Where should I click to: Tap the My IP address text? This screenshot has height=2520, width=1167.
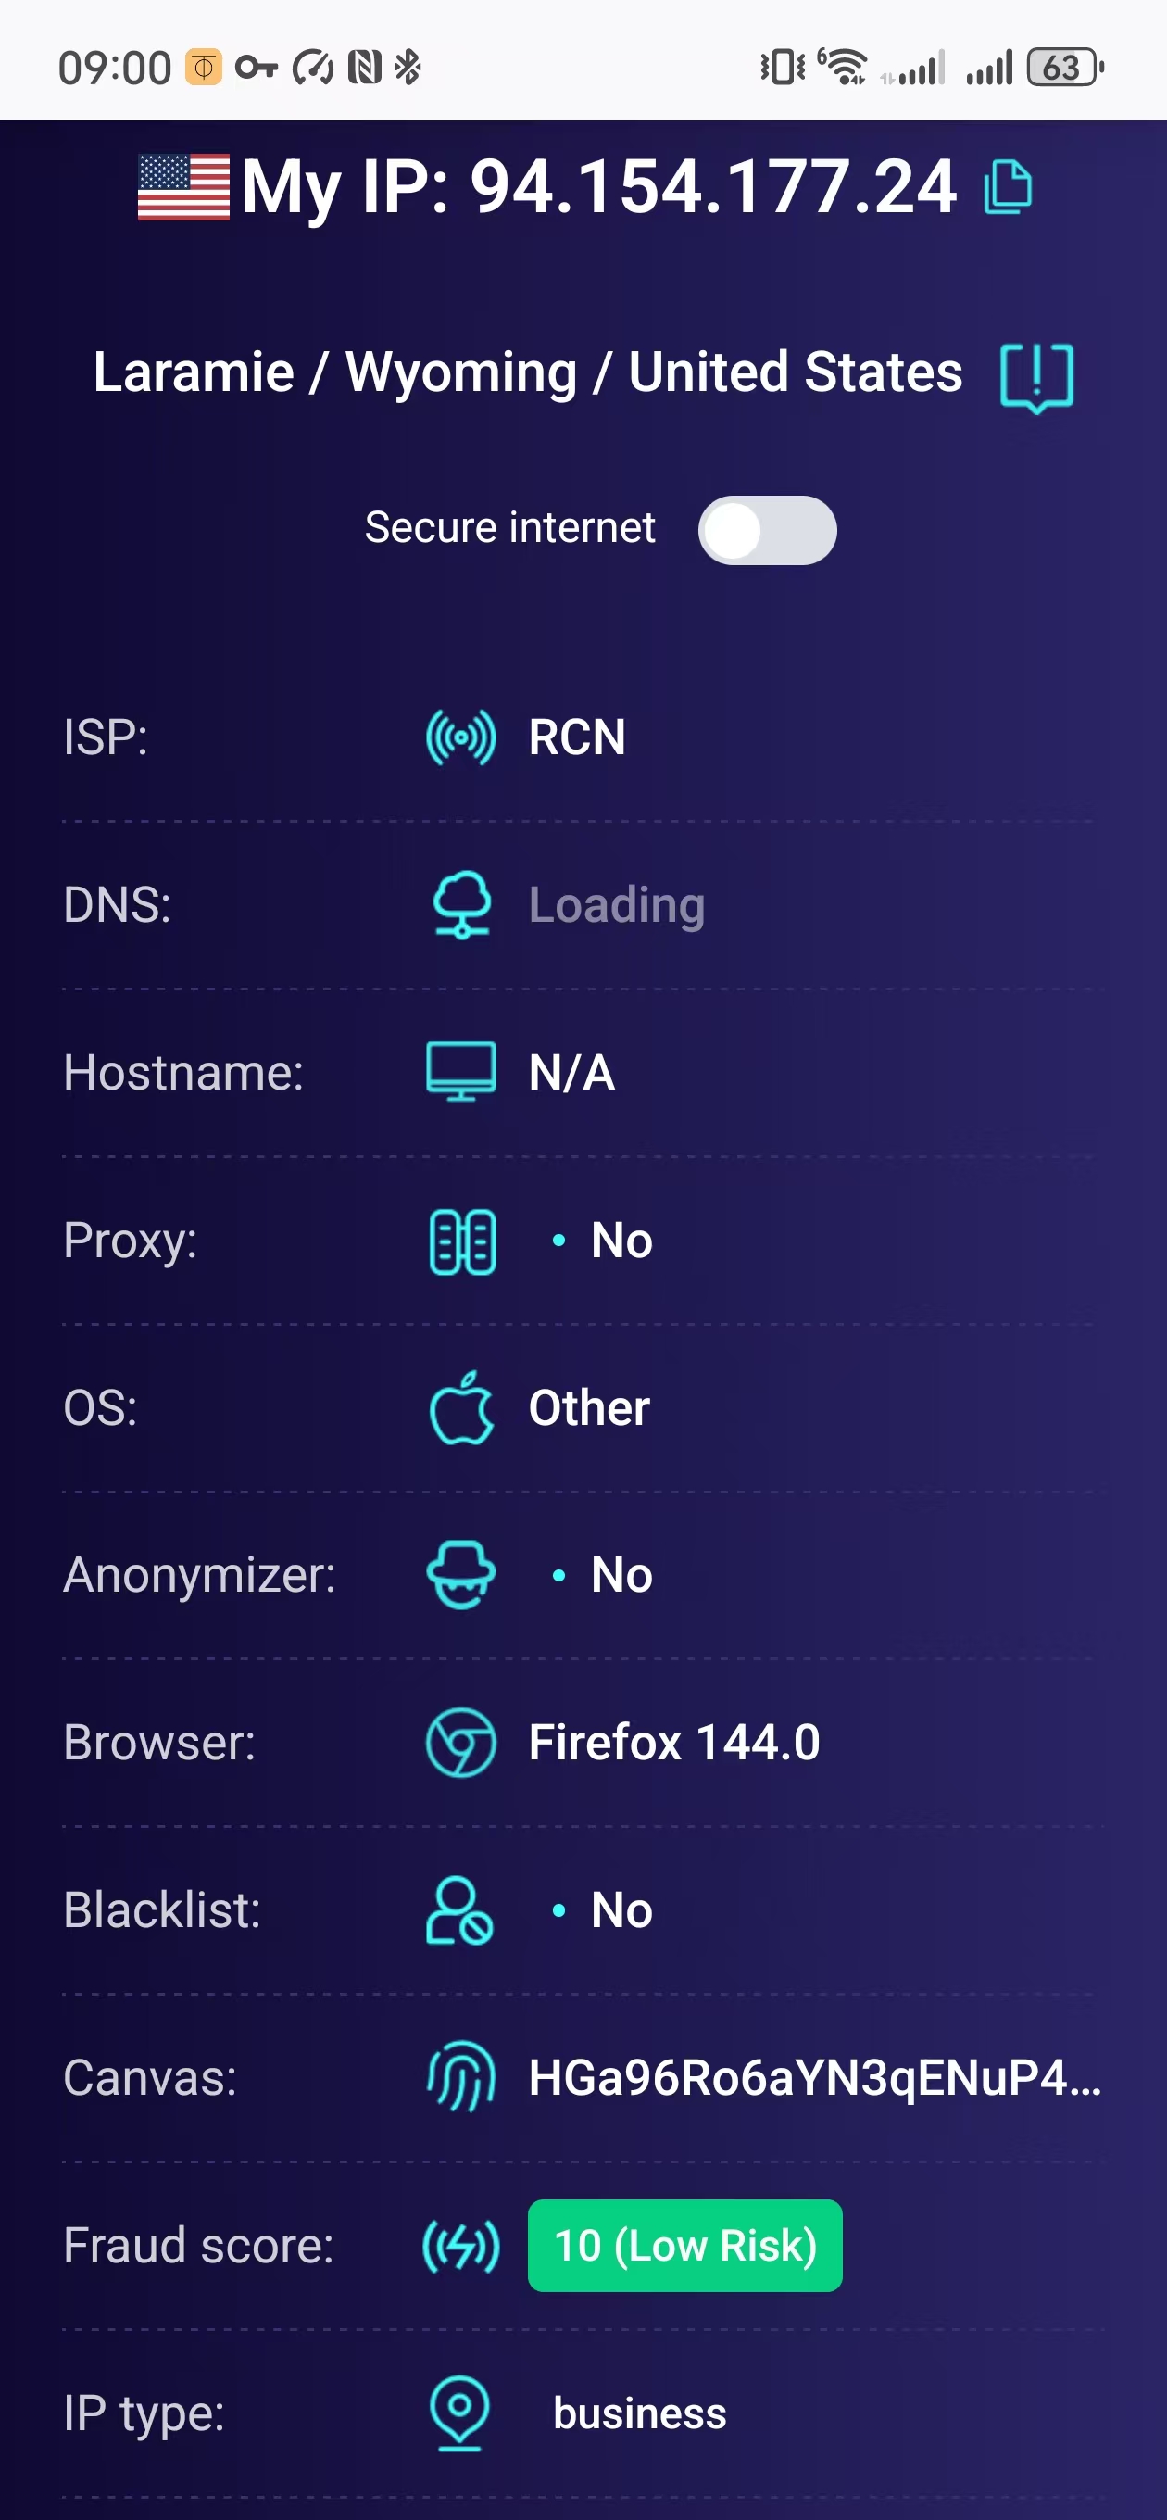point(597,187)
